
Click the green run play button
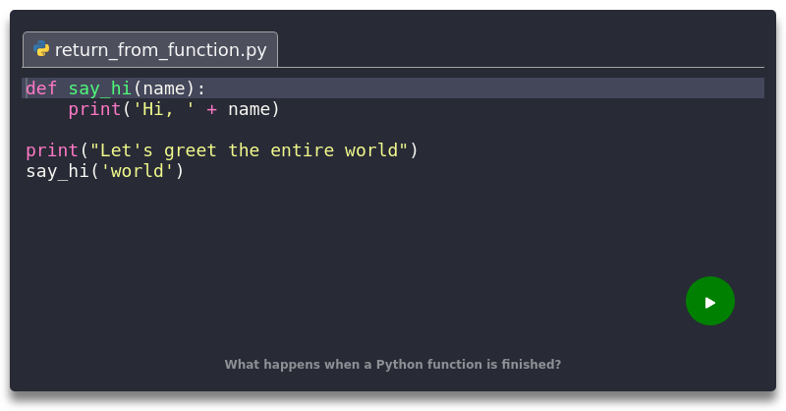coord(709,302)
